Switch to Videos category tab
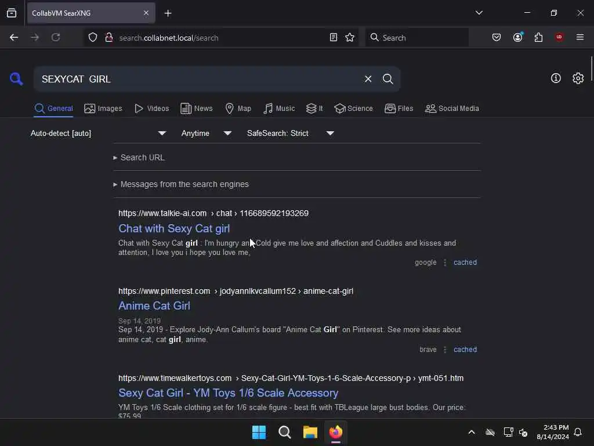The height and width of the screenshot is (446, 594). (x=151, y=109)
